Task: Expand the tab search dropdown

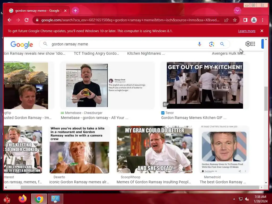Action: coord(237,11)
